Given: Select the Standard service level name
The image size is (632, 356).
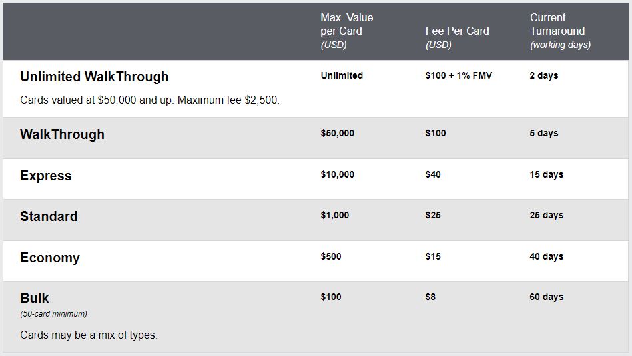Looking at the screenshot, I should pyautogui.click(x=49, y=216).
